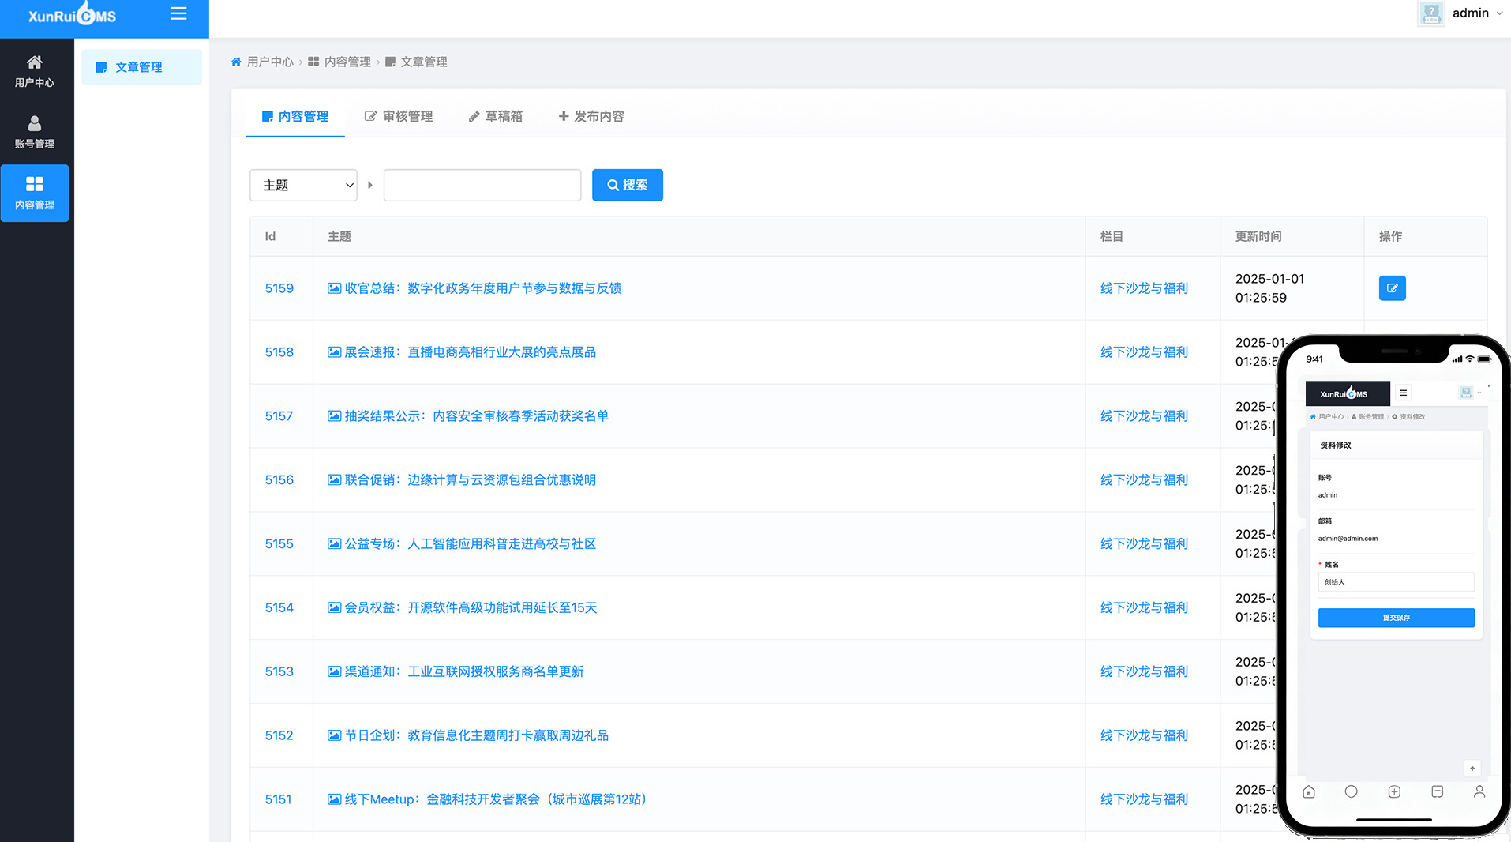Open the 主题 search field dropdown
Viewport: 1511px width, 842px height.
(304, 185)
